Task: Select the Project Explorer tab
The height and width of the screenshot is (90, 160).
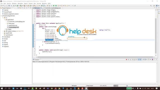Action: [6, 8]
